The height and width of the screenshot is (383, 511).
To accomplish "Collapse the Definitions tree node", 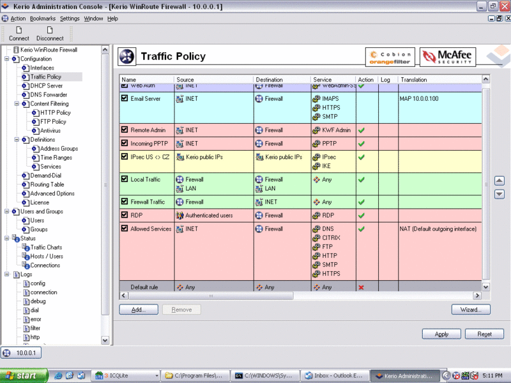I will point(17,139).
